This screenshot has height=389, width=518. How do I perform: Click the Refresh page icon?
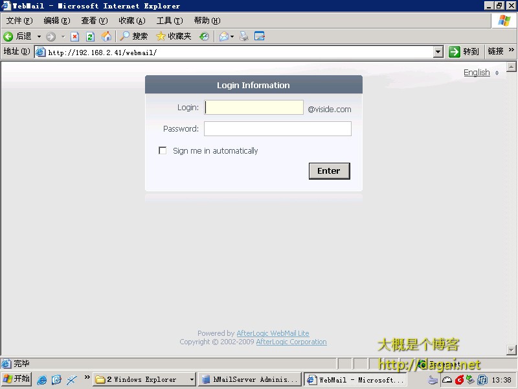90,36
